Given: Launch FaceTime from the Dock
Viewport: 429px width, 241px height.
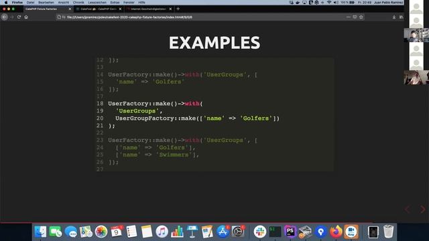Looking at the screenshot, I should click(56, 232).
